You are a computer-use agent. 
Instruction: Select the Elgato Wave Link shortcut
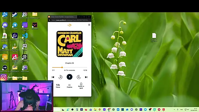coord(5,68)
